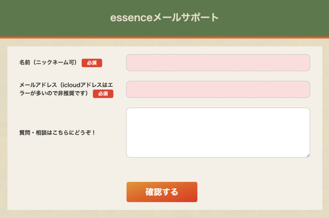The width and height of the screenshot is (329, 218).
Task: Click the ラーが多いので非推奨です note line
Action: pos(54,93)
